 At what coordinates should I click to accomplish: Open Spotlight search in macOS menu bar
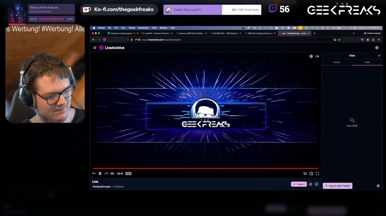[350, 28]
